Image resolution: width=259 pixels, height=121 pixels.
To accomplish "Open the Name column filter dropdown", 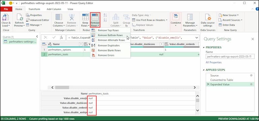I will coord(81,44).
